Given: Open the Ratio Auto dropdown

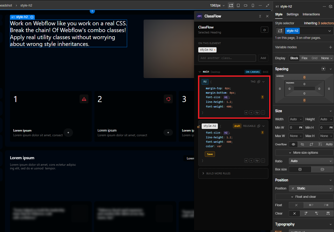Looking at the screenshot, I should click(311, 161).
